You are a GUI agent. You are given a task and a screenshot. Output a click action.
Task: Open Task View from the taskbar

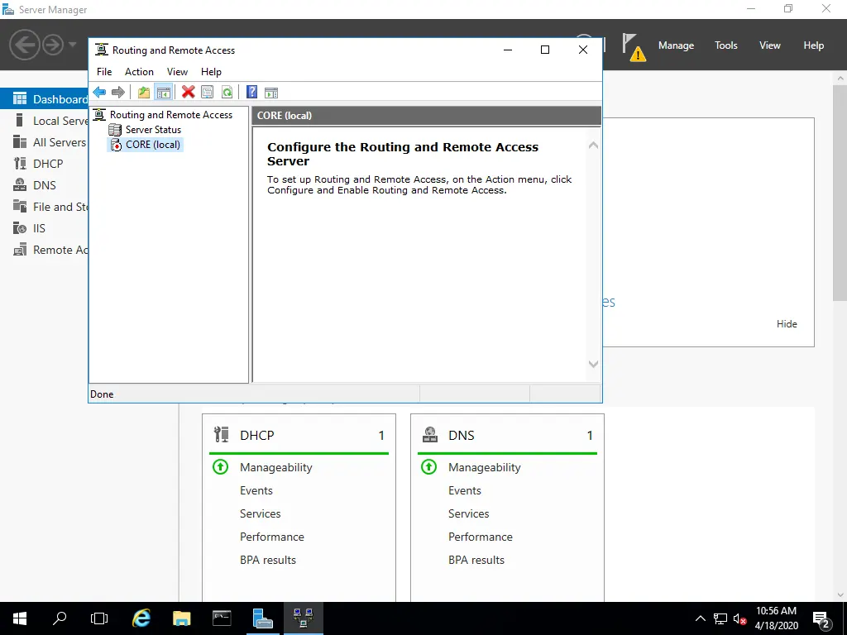99,618
